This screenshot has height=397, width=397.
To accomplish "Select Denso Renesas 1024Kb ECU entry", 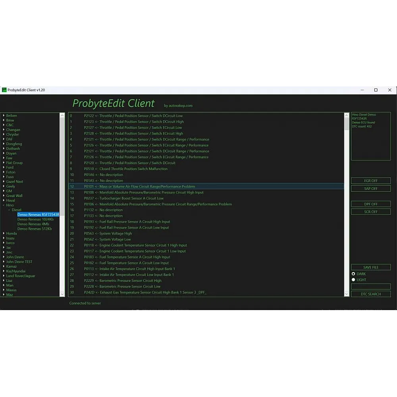I will [35, 220].
